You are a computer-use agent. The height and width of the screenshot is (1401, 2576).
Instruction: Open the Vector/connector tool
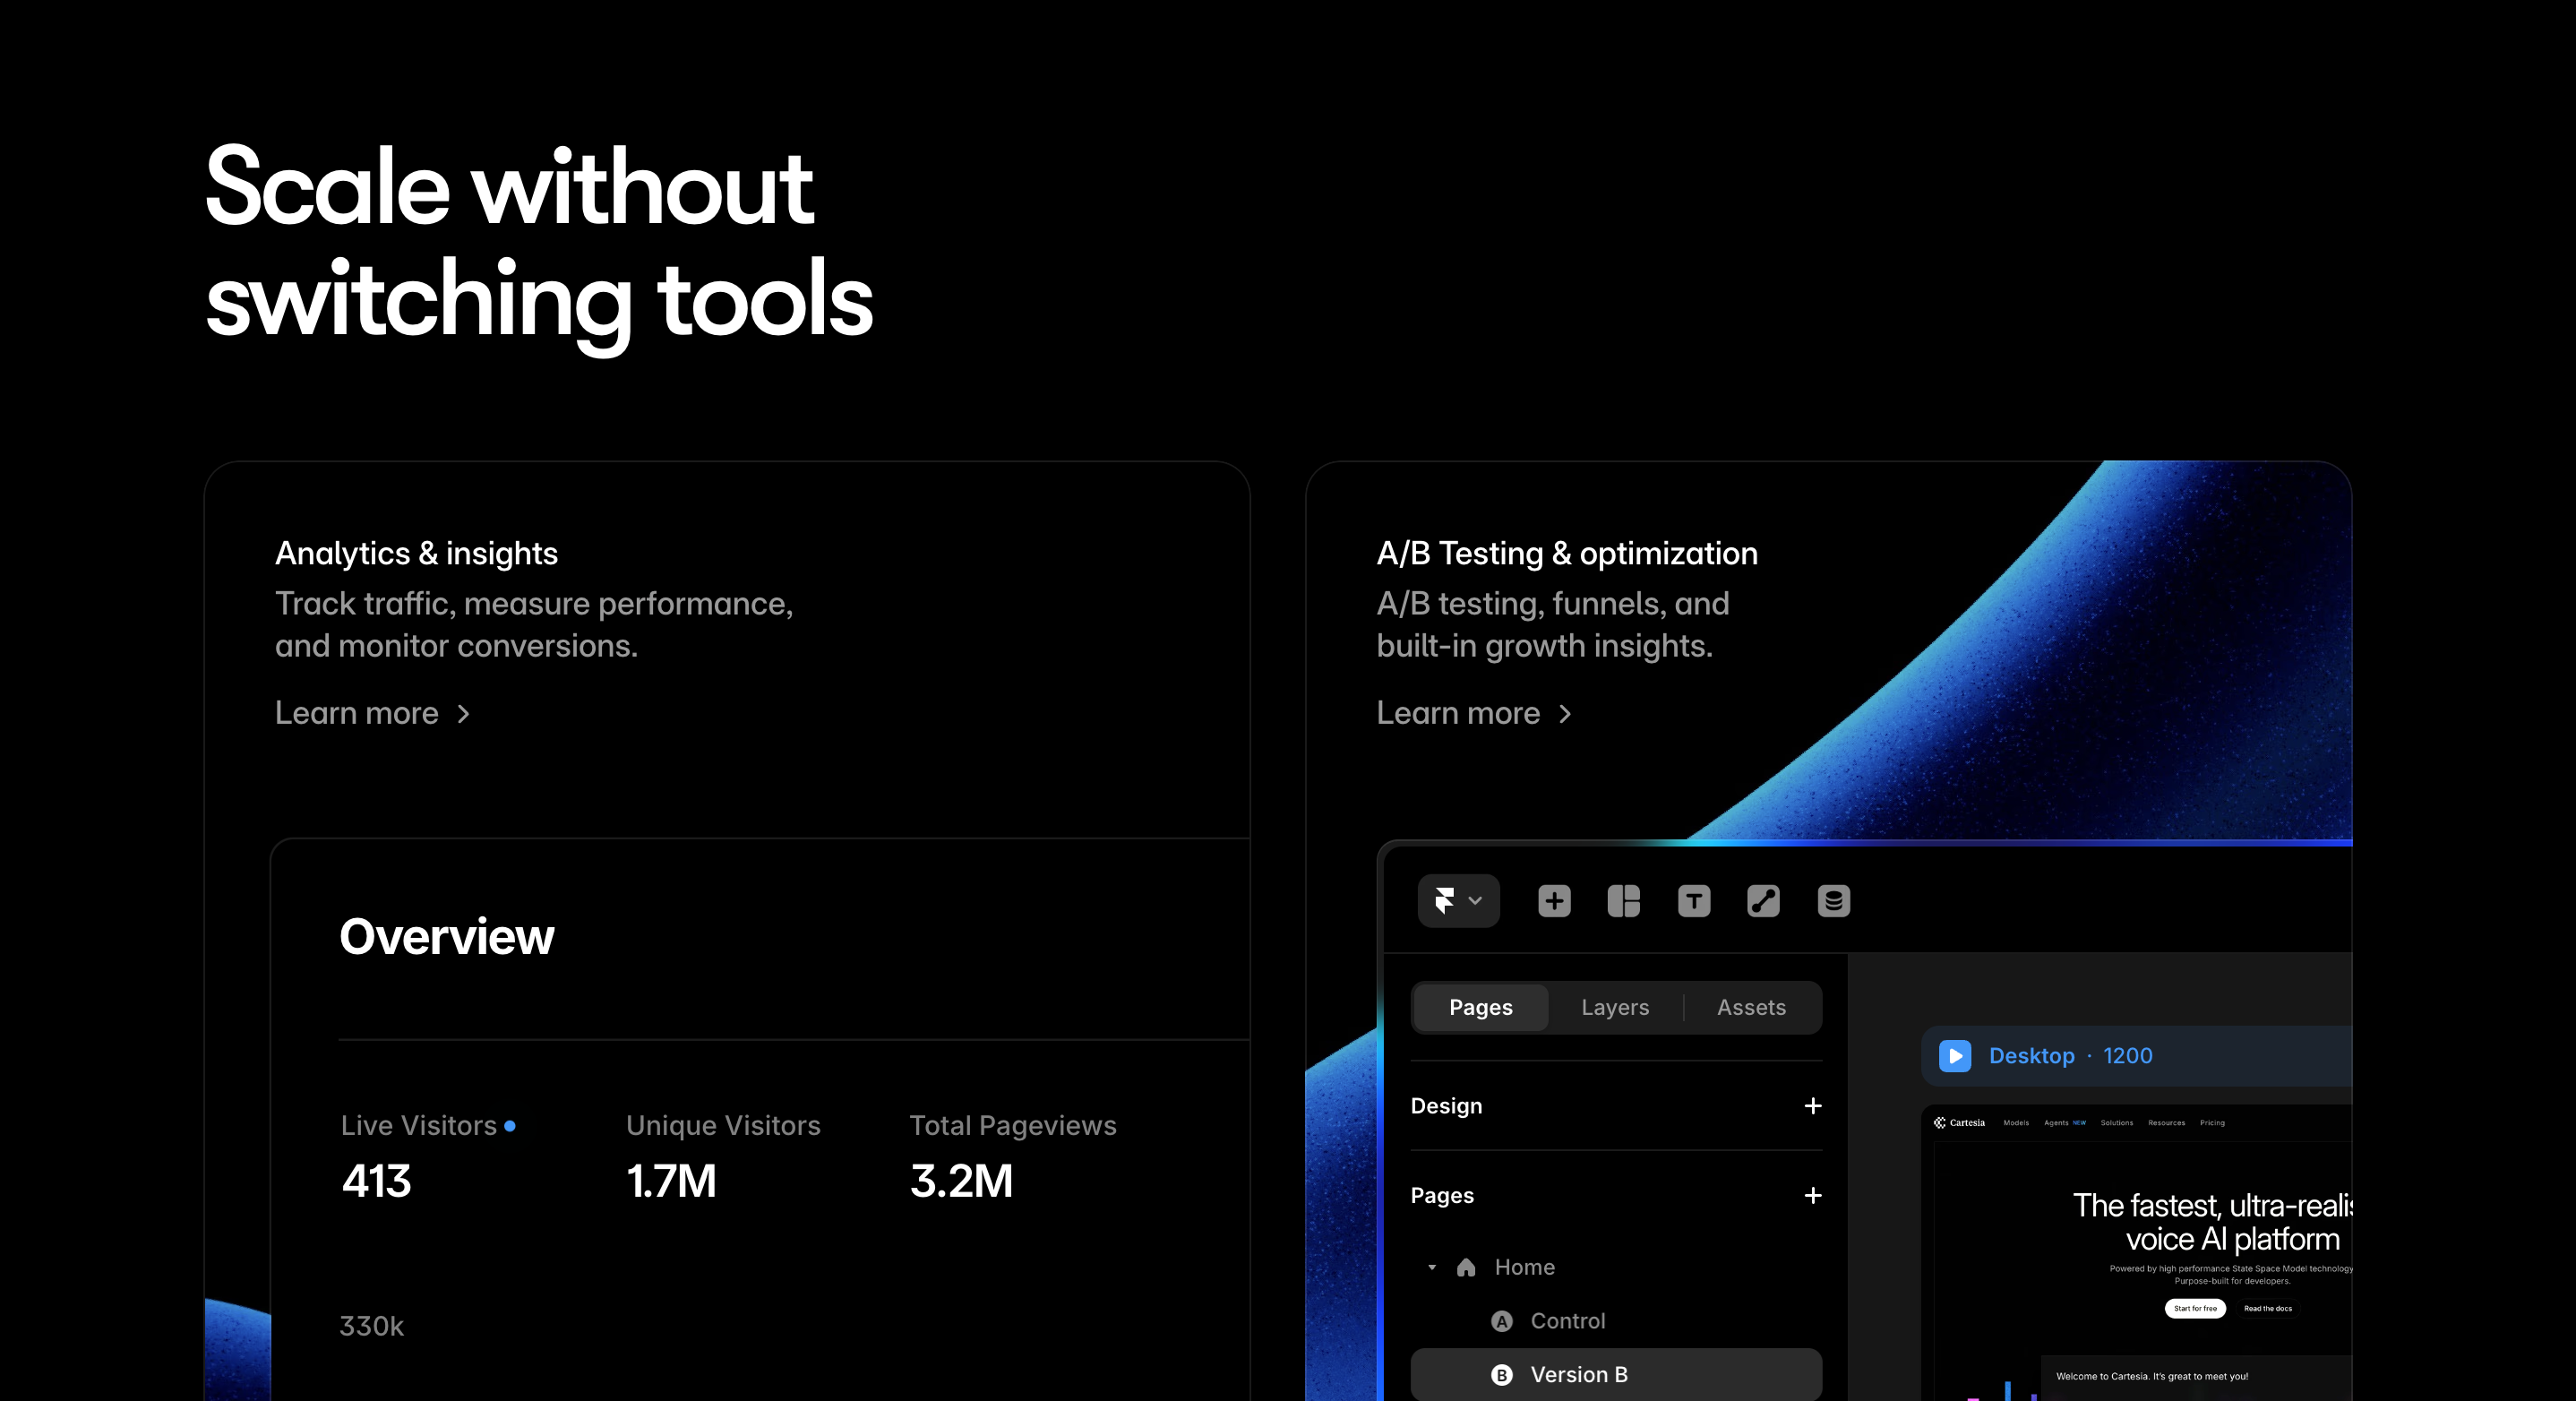coord(1763,901)
